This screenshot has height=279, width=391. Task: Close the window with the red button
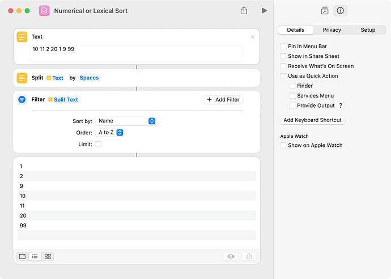point(11,11)
